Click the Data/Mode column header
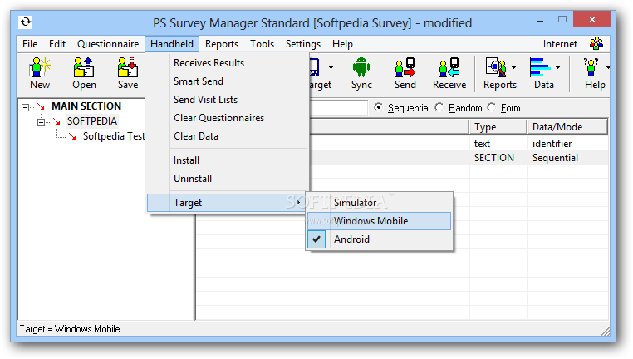This screenshot has height=359, width=633. pyautogui.click(x=567, y=127)
